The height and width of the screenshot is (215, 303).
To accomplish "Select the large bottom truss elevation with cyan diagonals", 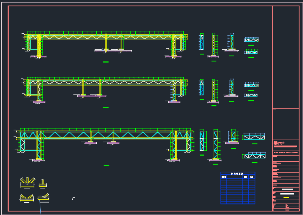I will tap(104, 145).
